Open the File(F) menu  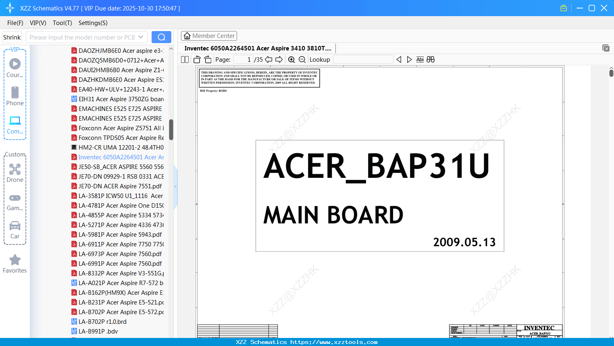coord(15,23)
